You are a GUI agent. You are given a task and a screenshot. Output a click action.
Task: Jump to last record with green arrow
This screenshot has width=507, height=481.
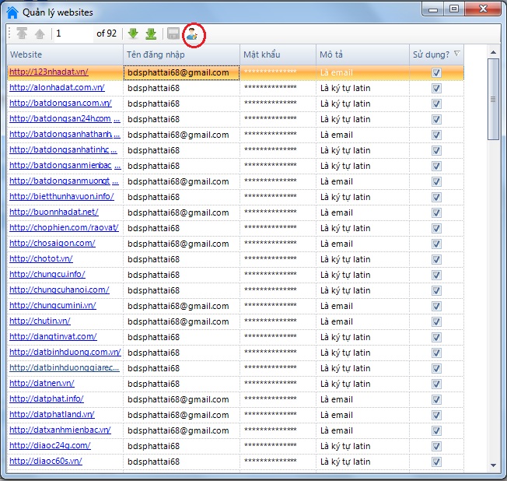[x=150, y=33]
